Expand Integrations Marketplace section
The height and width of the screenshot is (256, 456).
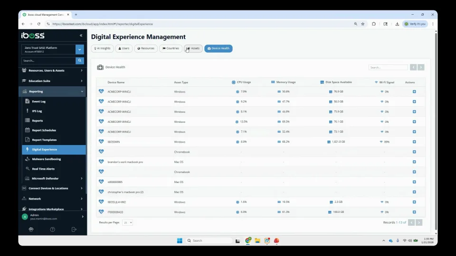52,209
